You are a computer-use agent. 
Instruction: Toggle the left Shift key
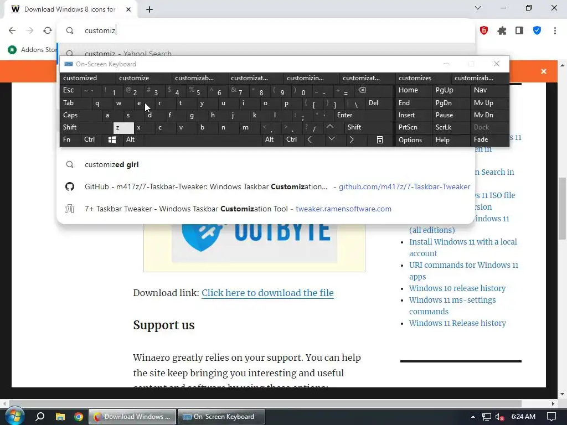[x=86, y=127]
